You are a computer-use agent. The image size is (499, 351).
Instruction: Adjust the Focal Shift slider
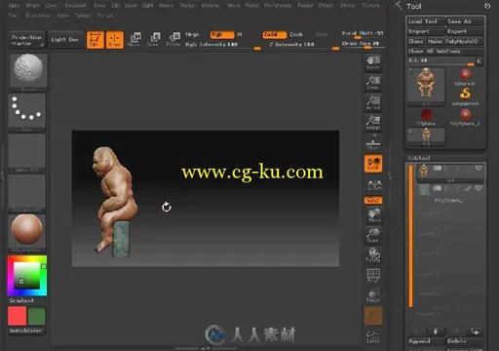pos(363,33)
